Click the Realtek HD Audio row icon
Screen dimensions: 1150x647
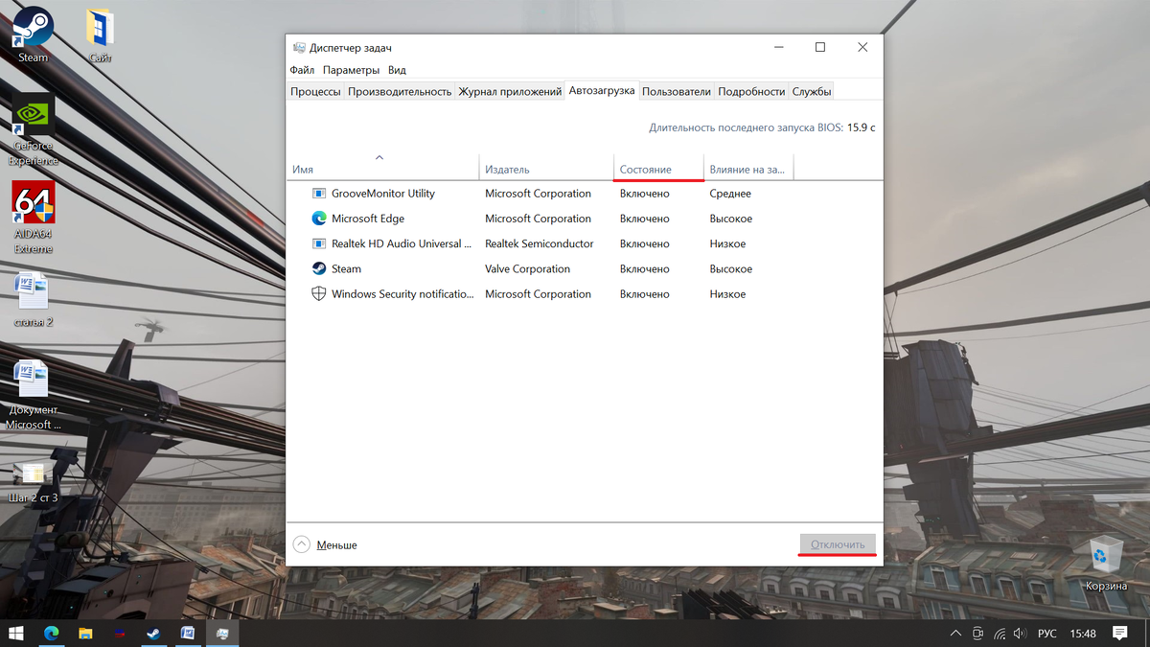319,243
